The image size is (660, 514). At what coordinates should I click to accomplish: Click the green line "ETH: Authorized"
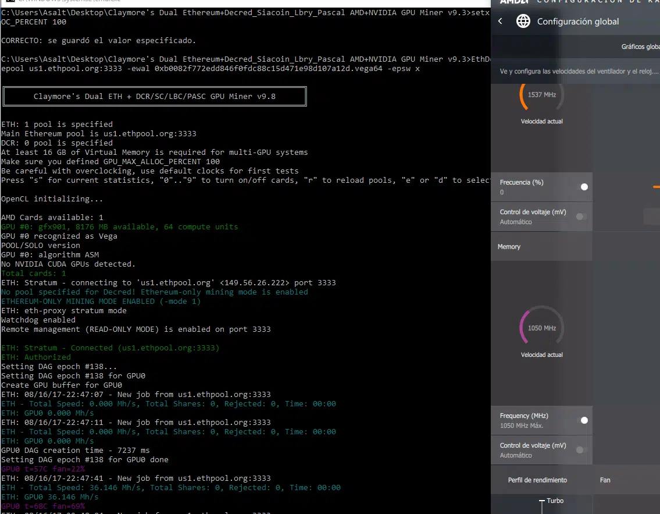tap(36, 357)
